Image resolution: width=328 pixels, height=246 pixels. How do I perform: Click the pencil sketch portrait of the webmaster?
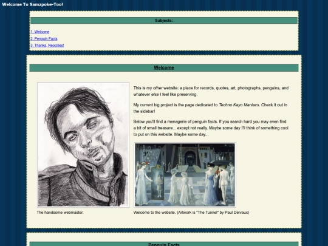83,145
